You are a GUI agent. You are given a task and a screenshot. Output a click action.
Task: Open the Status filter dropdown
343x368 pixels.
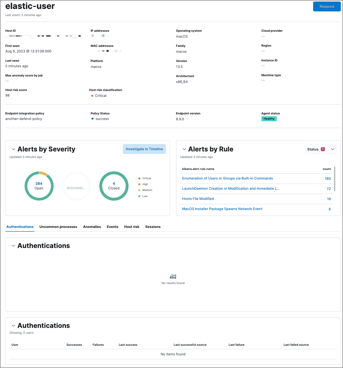tap(321, 149)
